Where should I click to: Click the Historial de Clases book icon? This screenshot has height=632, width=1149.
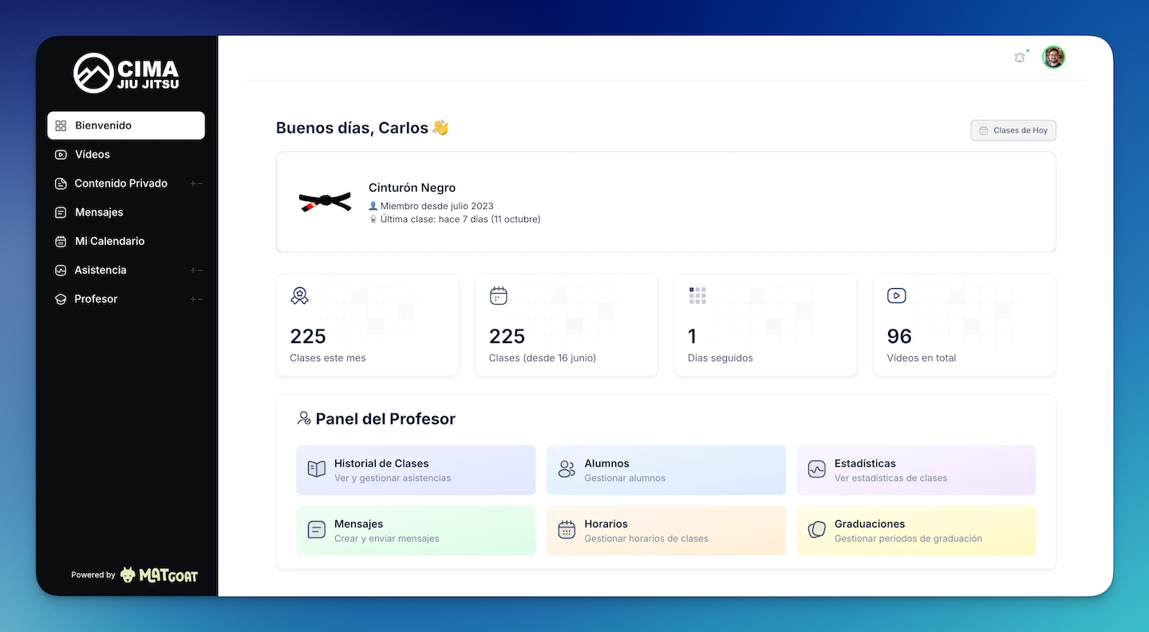[x=317, y=469]
